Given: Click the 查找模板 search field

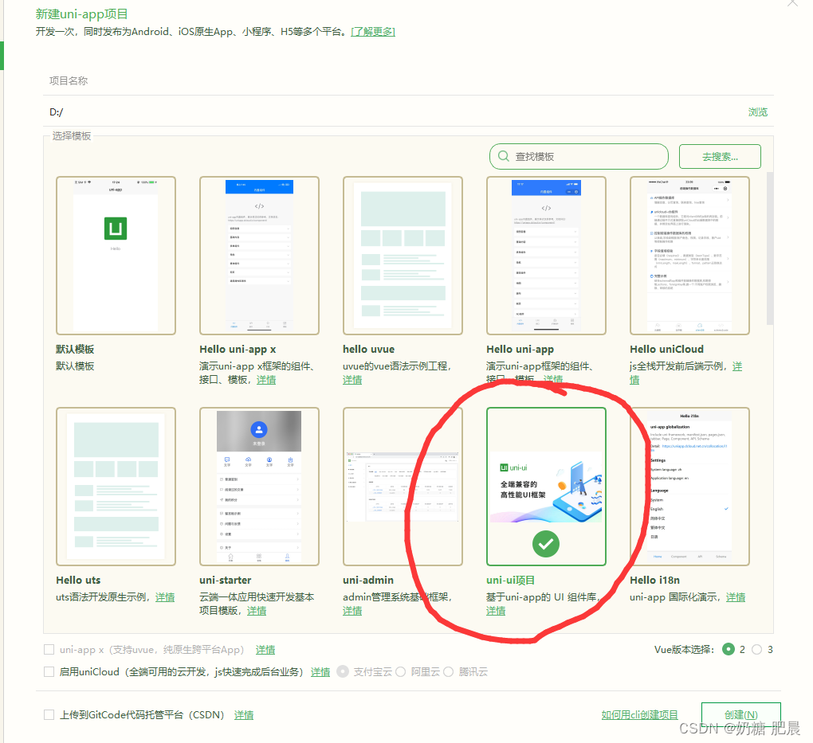Looking at the screenshot, I should [x=579, y=156].
